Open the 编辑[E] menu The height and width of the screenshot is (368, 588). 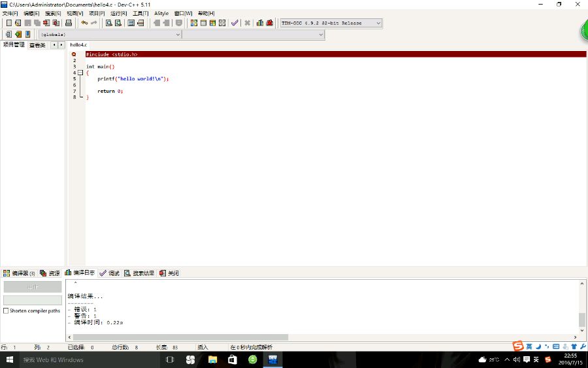31,13
